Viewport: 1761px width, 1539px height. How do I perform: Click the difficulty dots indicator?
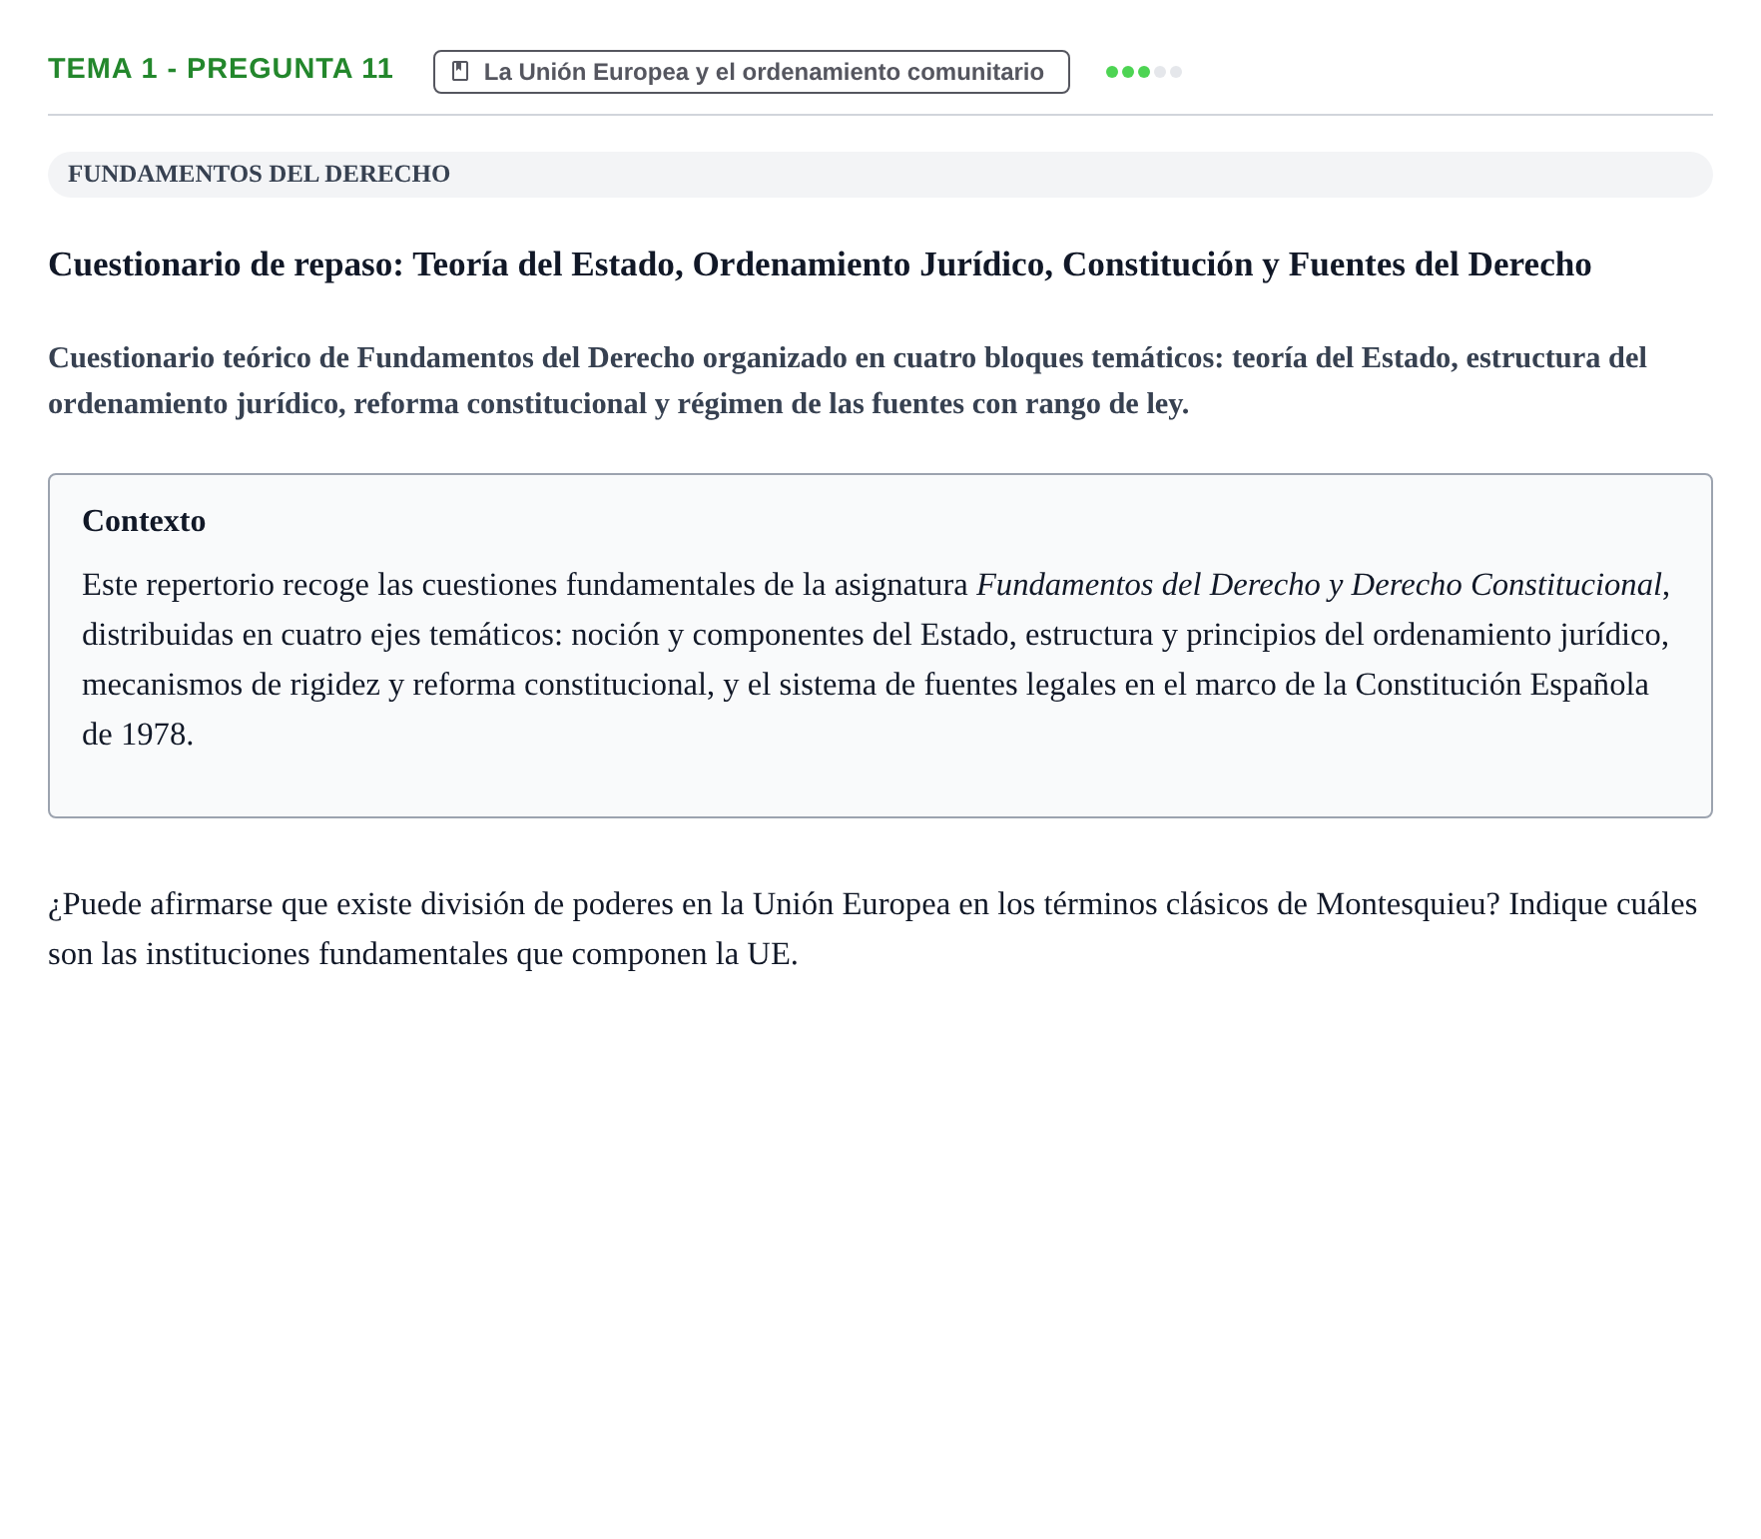click(1144, 72)
